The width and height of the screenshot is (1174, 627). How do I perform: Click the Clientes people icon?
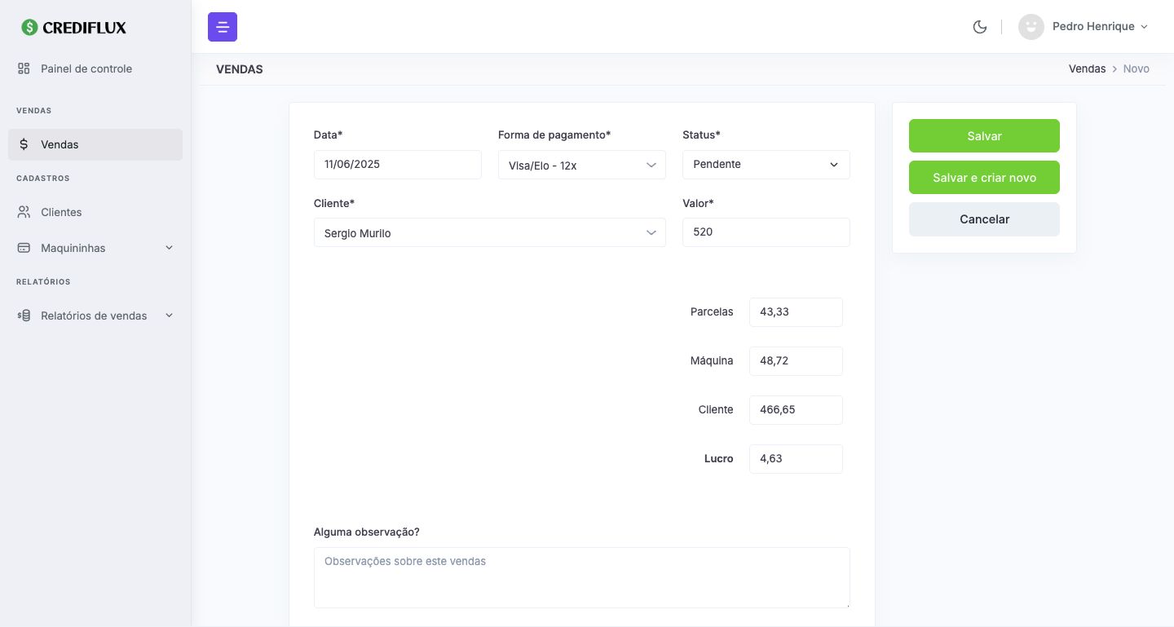coord(24,212)
